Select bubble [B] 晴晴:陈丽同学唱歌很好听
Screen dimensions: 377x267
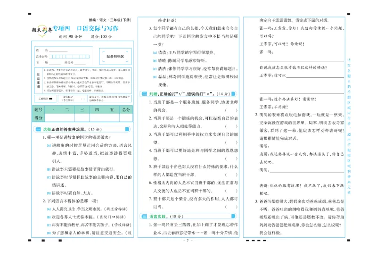pyautogui.click(x=155, y=61)
